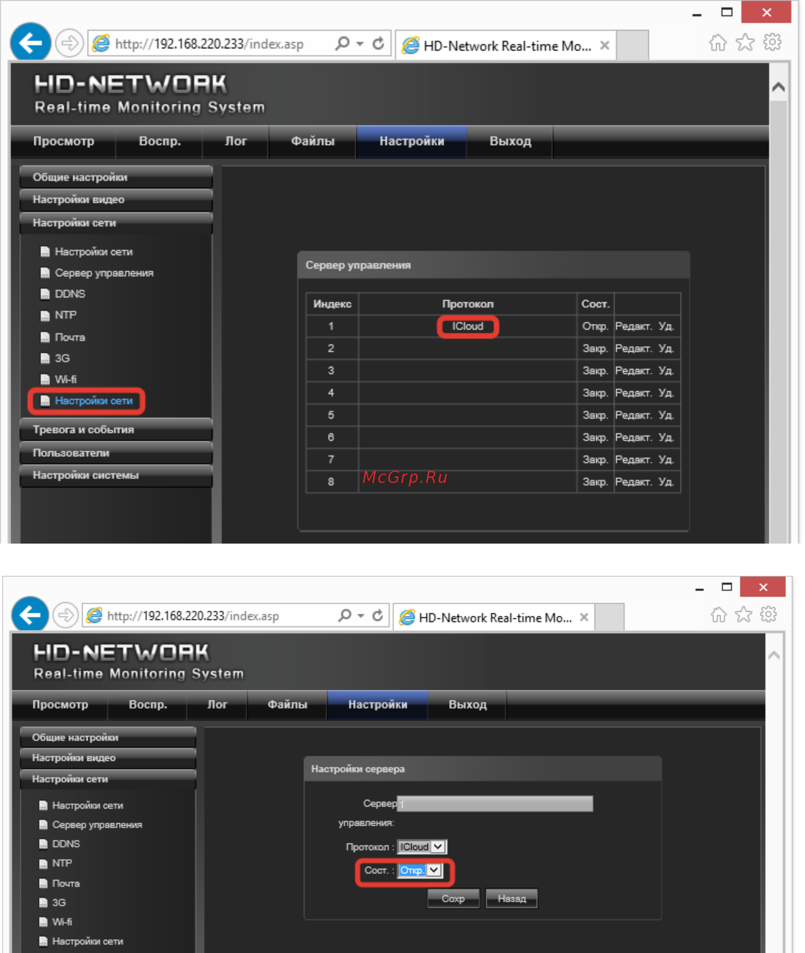805x953 pixels.
Task: Open a new tab in the top browser window
Action: (632, 45)
